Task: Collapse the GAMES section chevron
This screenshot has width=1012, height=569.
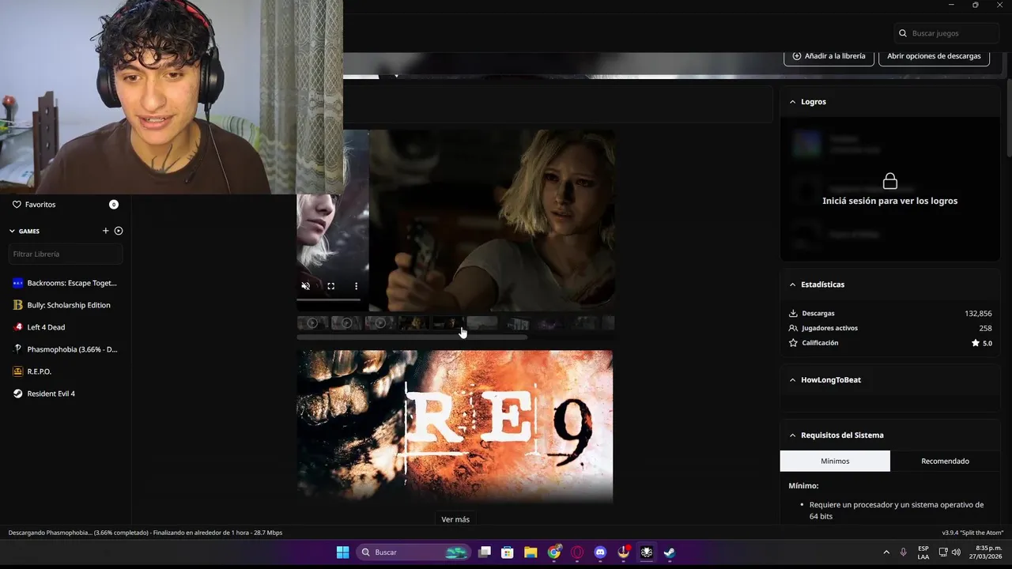Action: tap(12, 232)
